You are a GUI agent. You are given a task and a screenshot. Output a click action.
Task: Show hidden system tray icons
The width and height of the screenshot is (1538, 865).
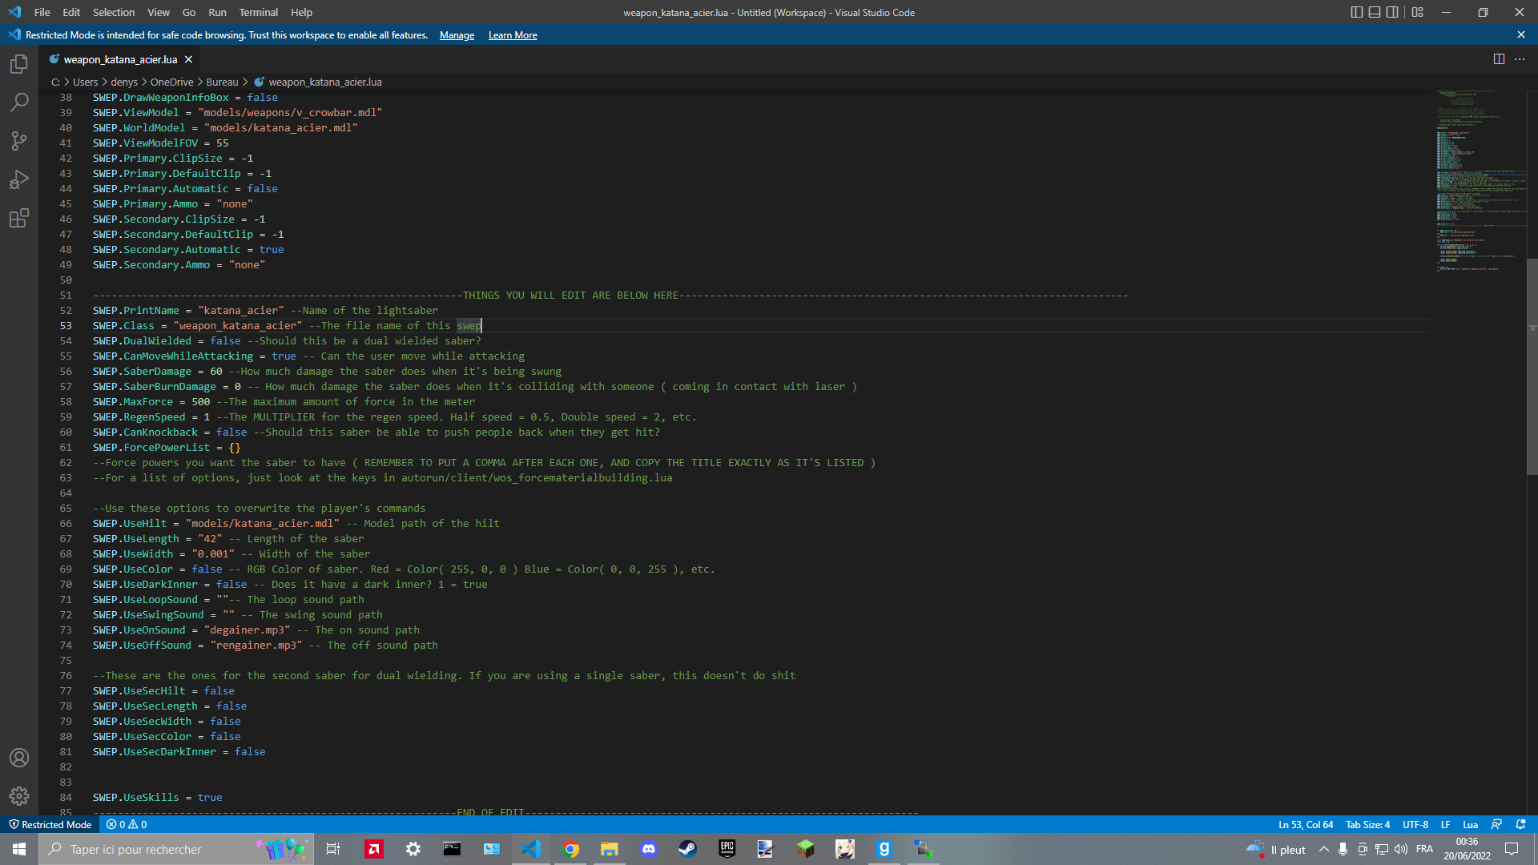[x=1323, y=849]
